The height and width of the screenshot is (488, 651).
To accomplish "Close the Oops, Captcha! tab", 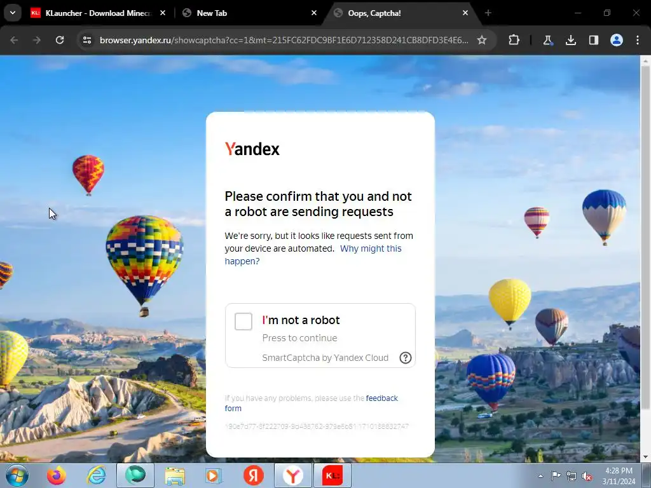I will [x=465, y=13].
